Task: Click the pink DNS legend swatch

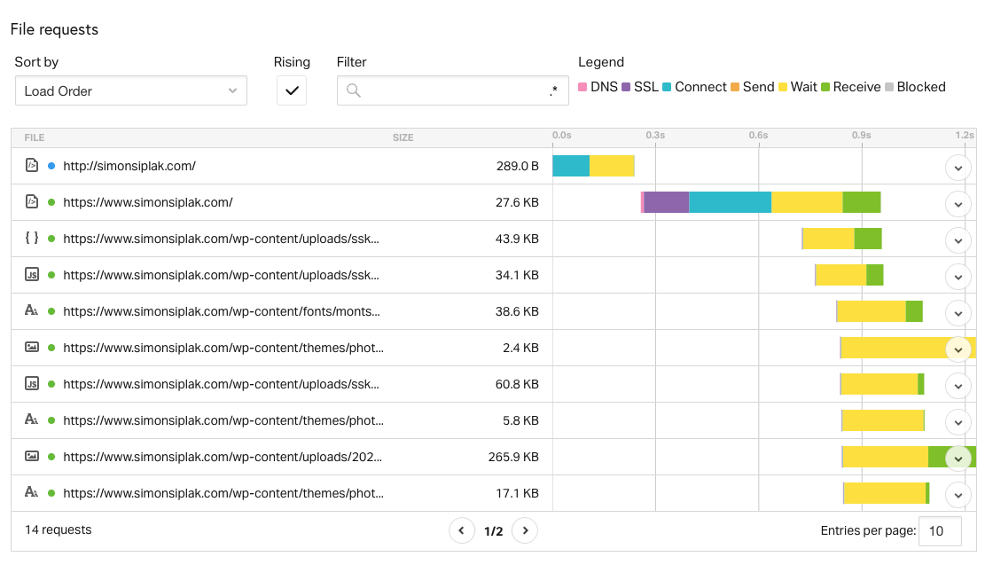Action: pos(583,87)
